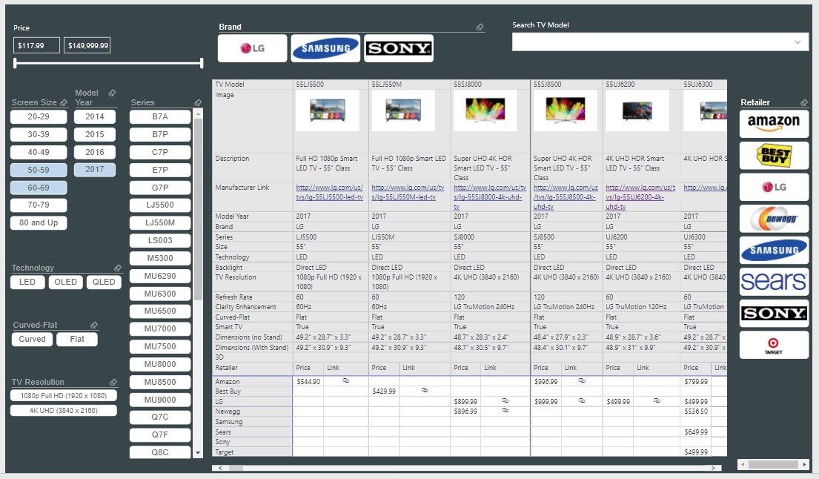Clear the Brand slicer with eraser icon
819x479 pixels.
point(480,27)
